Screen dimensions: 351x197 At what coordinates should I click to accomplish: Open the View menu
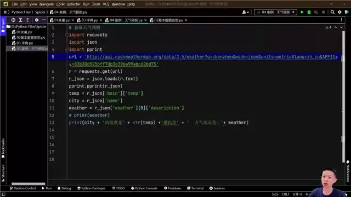(33, 4)
